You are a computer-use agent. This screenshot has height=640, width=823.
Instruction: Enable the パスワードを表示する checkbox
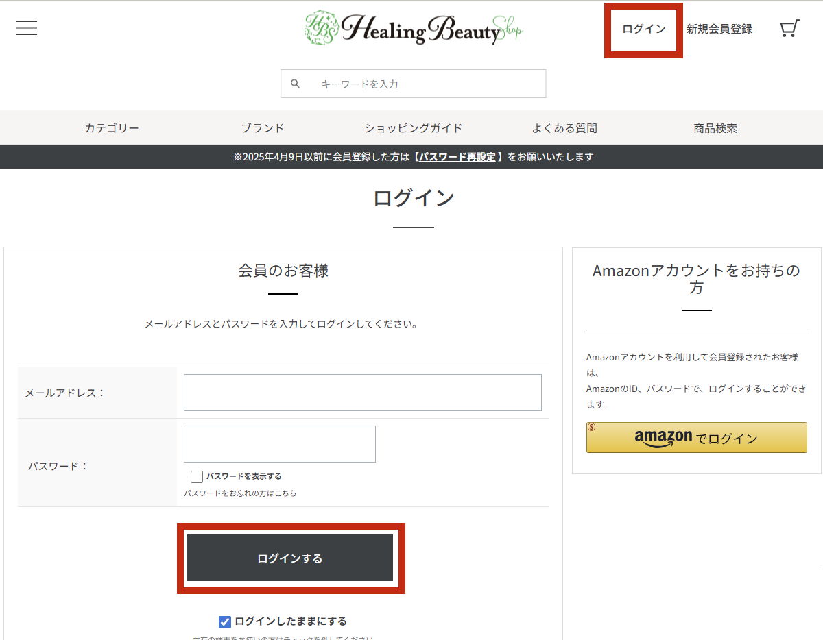[197, 477]
